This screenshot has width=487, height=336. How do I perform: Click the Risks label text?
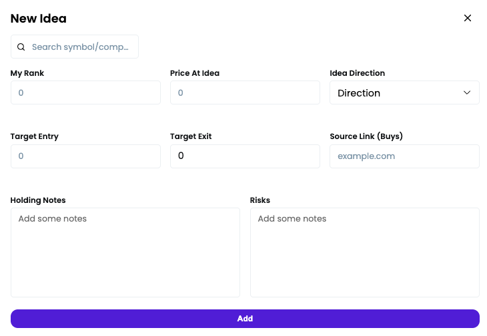[260, 200]
